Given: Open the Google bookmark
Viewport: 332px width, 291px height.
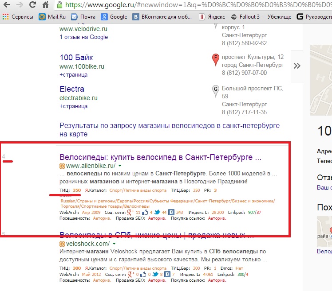Looking at the screenshot, I should pyautogui.click(x=114, y=17).
